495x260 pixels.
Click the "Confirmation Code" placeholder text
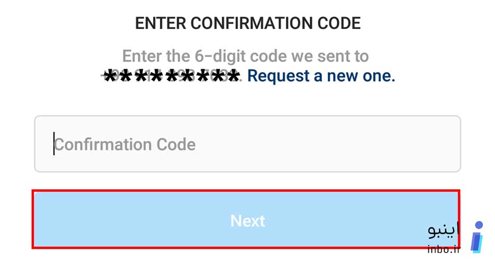[x=125, y=145]
